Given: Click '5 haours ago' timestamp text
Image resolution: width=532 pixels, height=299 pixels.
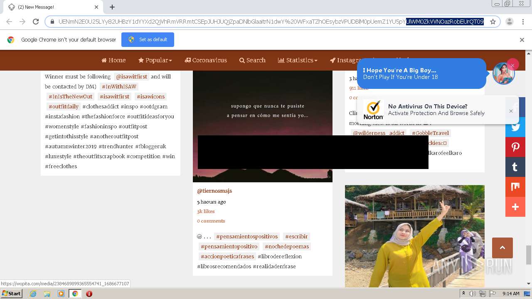Looking at the screenshot, I should click(x=212, y=202).
